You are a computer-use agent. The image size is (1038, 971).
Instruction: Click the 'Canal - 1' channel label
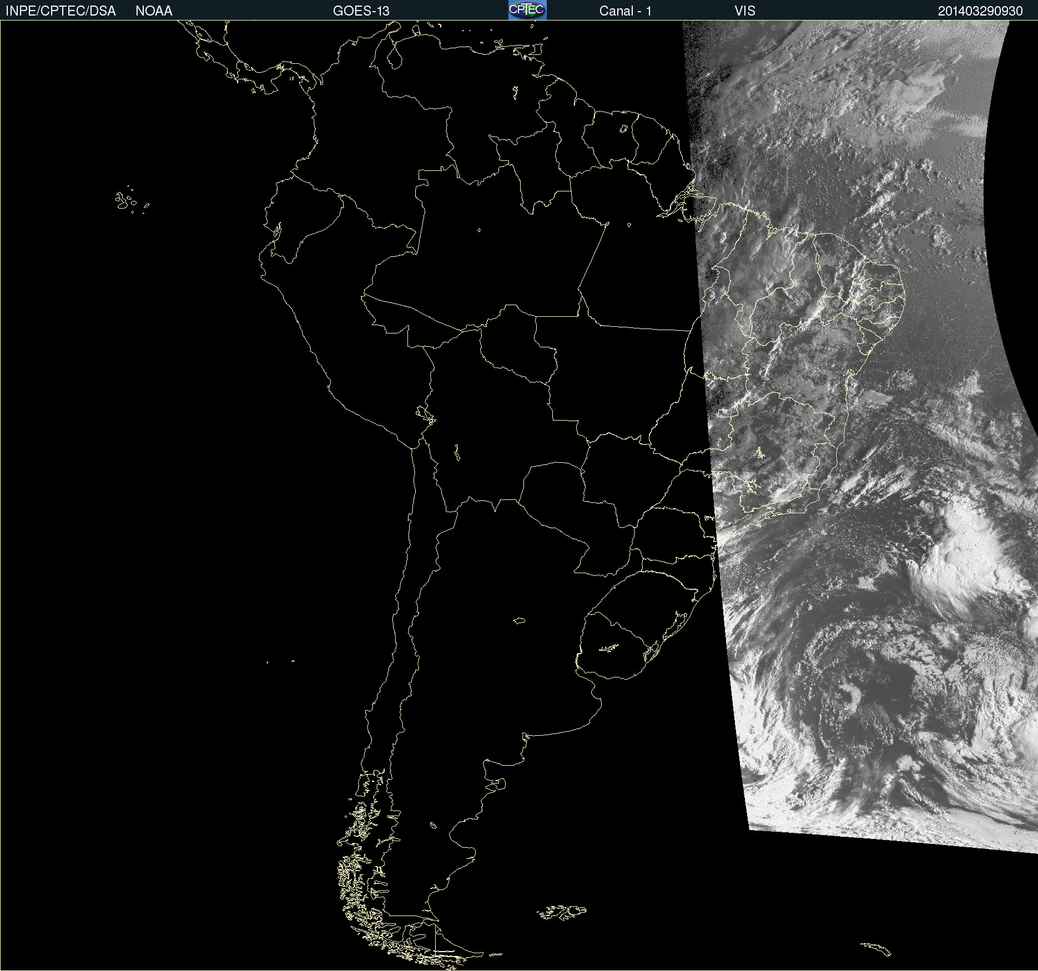(x=626, y=11)
